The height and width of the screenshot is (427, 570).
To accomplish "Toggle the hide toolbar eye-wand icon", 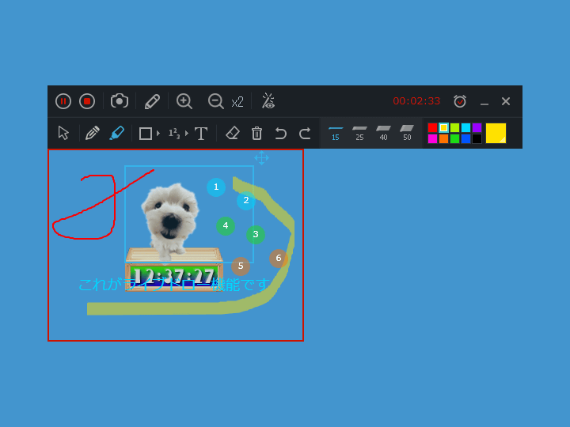I will click(268, 101).
